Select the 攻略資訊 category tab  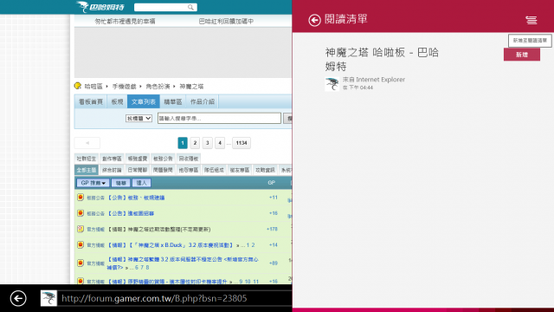tap(265, 170)
